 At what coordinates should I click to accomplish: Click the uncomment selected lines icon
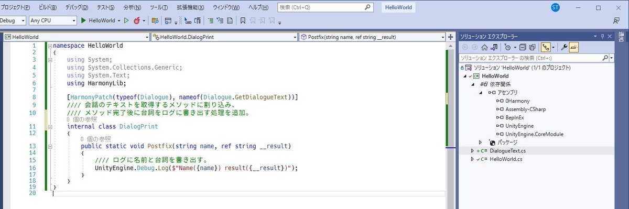pos(220,20)
